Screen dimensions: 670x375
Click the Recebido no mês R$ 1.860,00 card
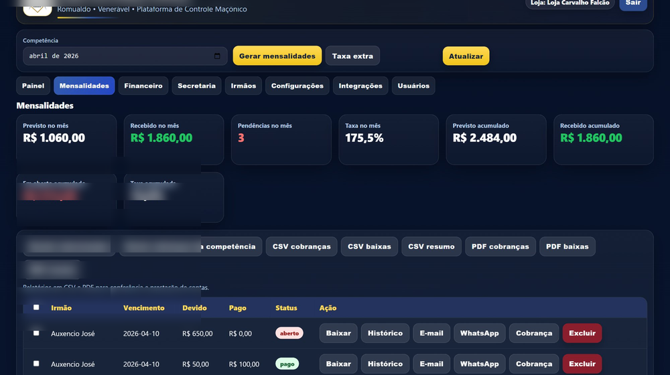(x=174, y=139)
